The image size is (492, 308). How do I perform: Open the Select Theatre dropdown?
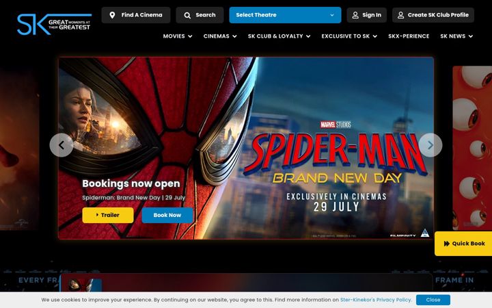pyautogui.click(x=285, y=15)
